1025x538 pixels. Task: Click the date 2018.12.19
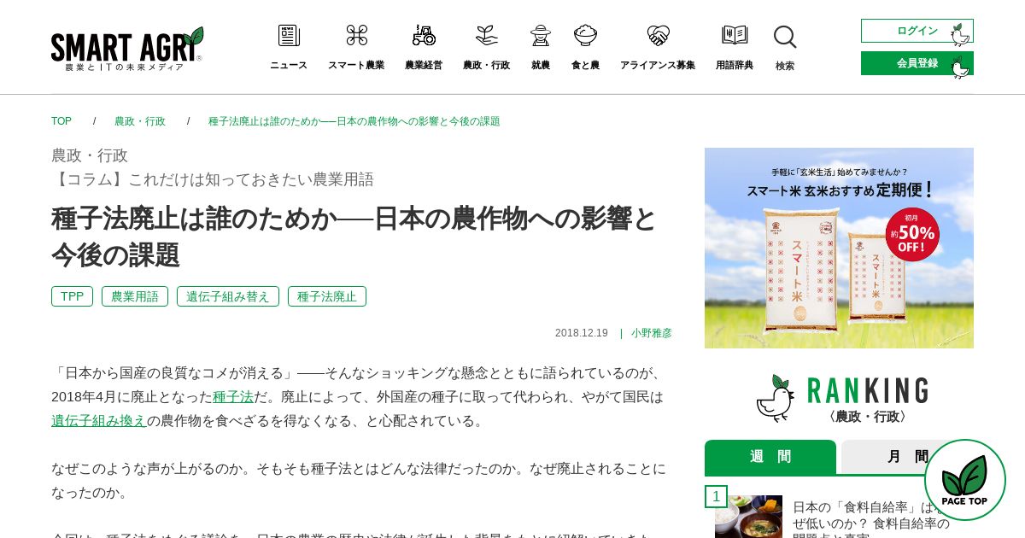(x=582, y=333)
